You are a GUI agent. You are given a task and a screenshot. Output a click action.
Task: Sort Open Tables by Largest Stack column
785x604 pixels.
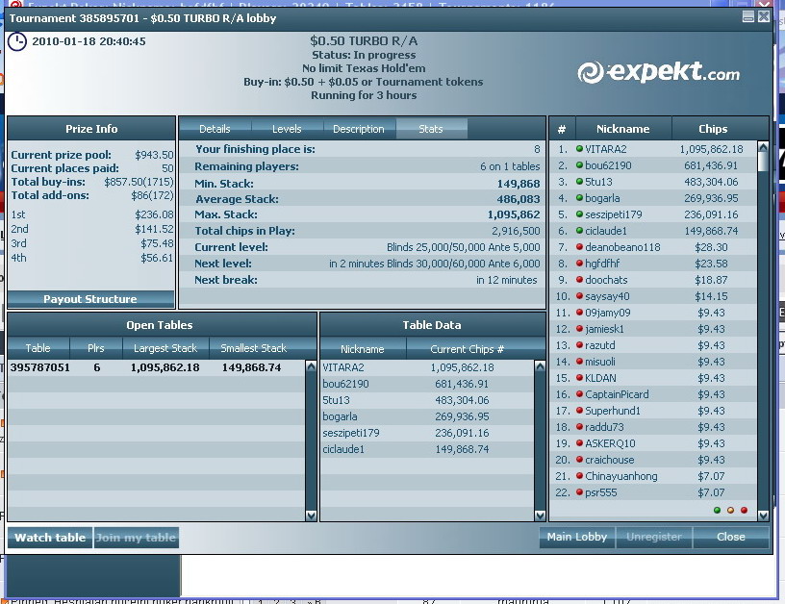[x=165, y=348]
